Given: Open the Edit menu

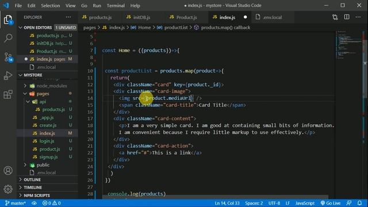Looking at the screenshot, I should (31, 5).
